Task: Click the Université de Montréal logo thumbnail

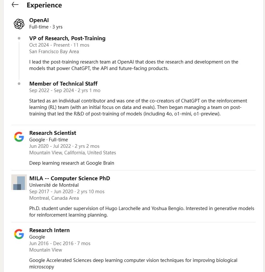Action: click(19, 182)
